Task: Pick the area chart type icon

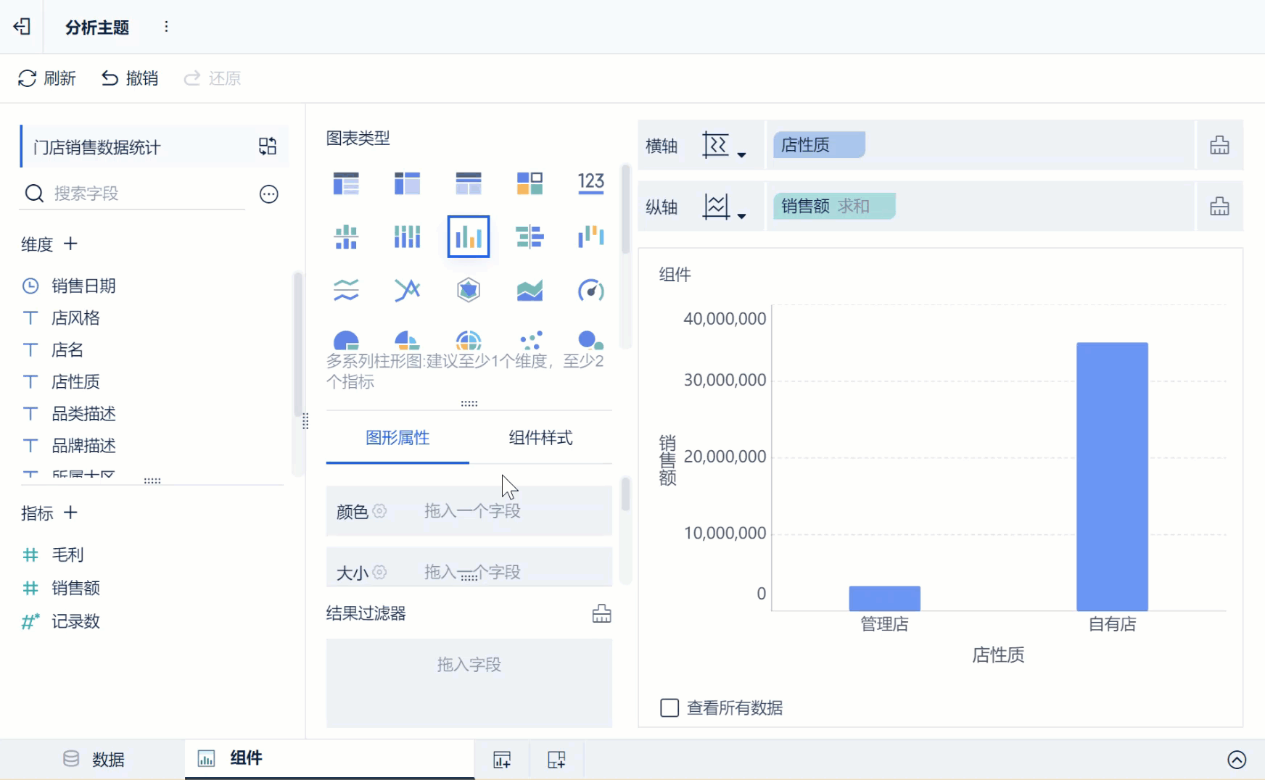Action: click(x=530, y=290)
